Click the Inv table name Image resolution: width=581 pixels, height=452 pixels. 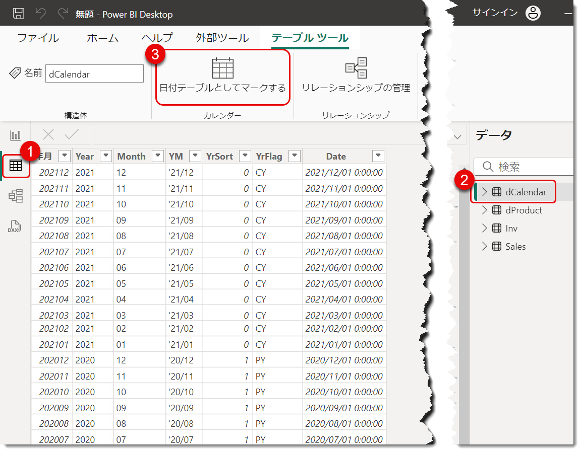pos(511,228)
